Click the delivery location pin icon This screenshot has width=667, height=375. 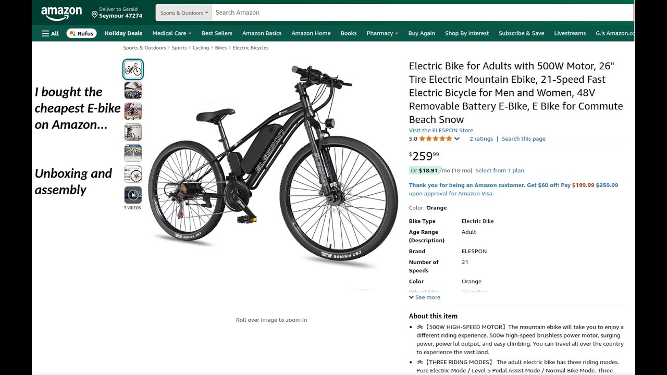[94, 14]
